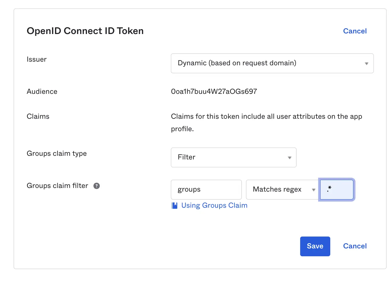Click the regex value field containing .*
The height and width of the screenshot is (283, 392).
[337, 189]
